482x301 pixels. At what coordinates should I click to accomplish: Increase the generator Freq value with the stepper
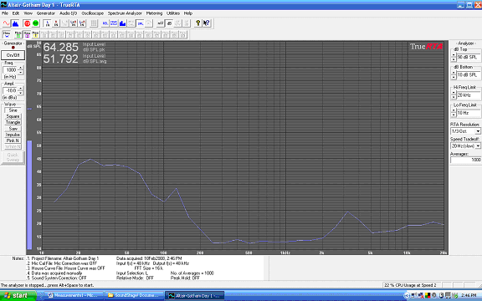21,68
